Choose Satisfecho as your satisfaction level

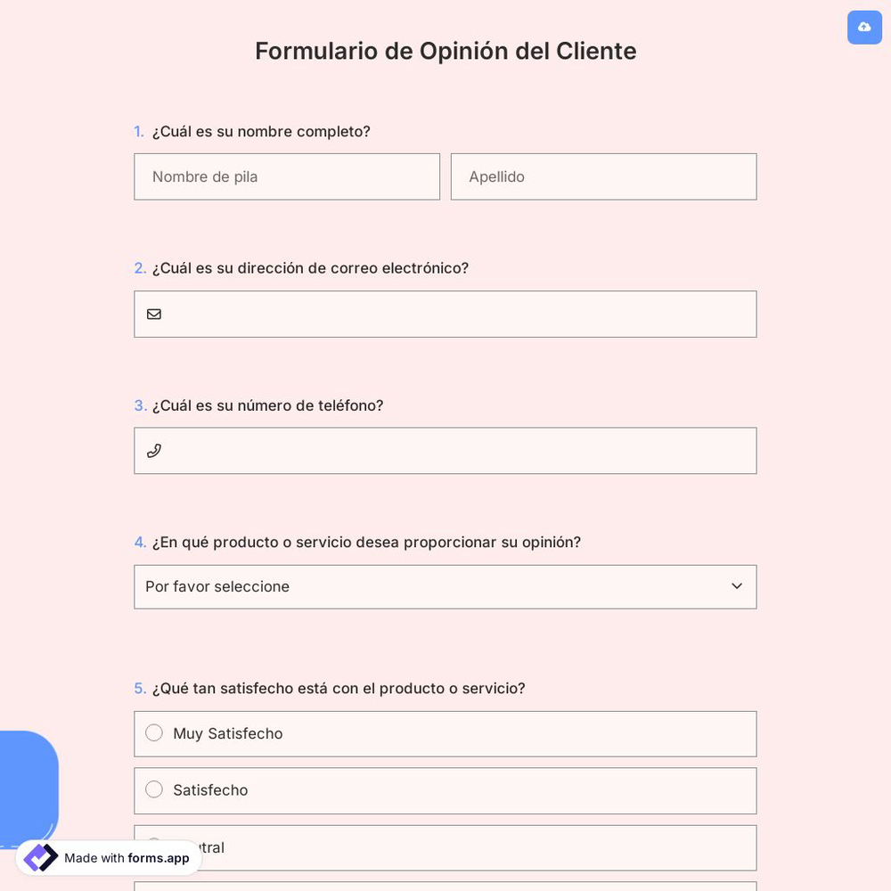[x=154, y=789]
